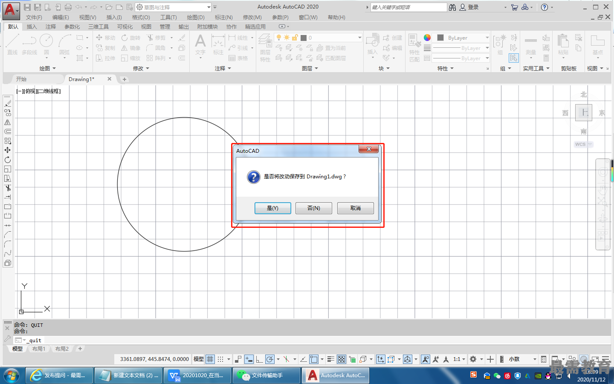The image size is (614, 384).
Task: Click the shopping cart icon in title bar
Action: click(515, 7)
